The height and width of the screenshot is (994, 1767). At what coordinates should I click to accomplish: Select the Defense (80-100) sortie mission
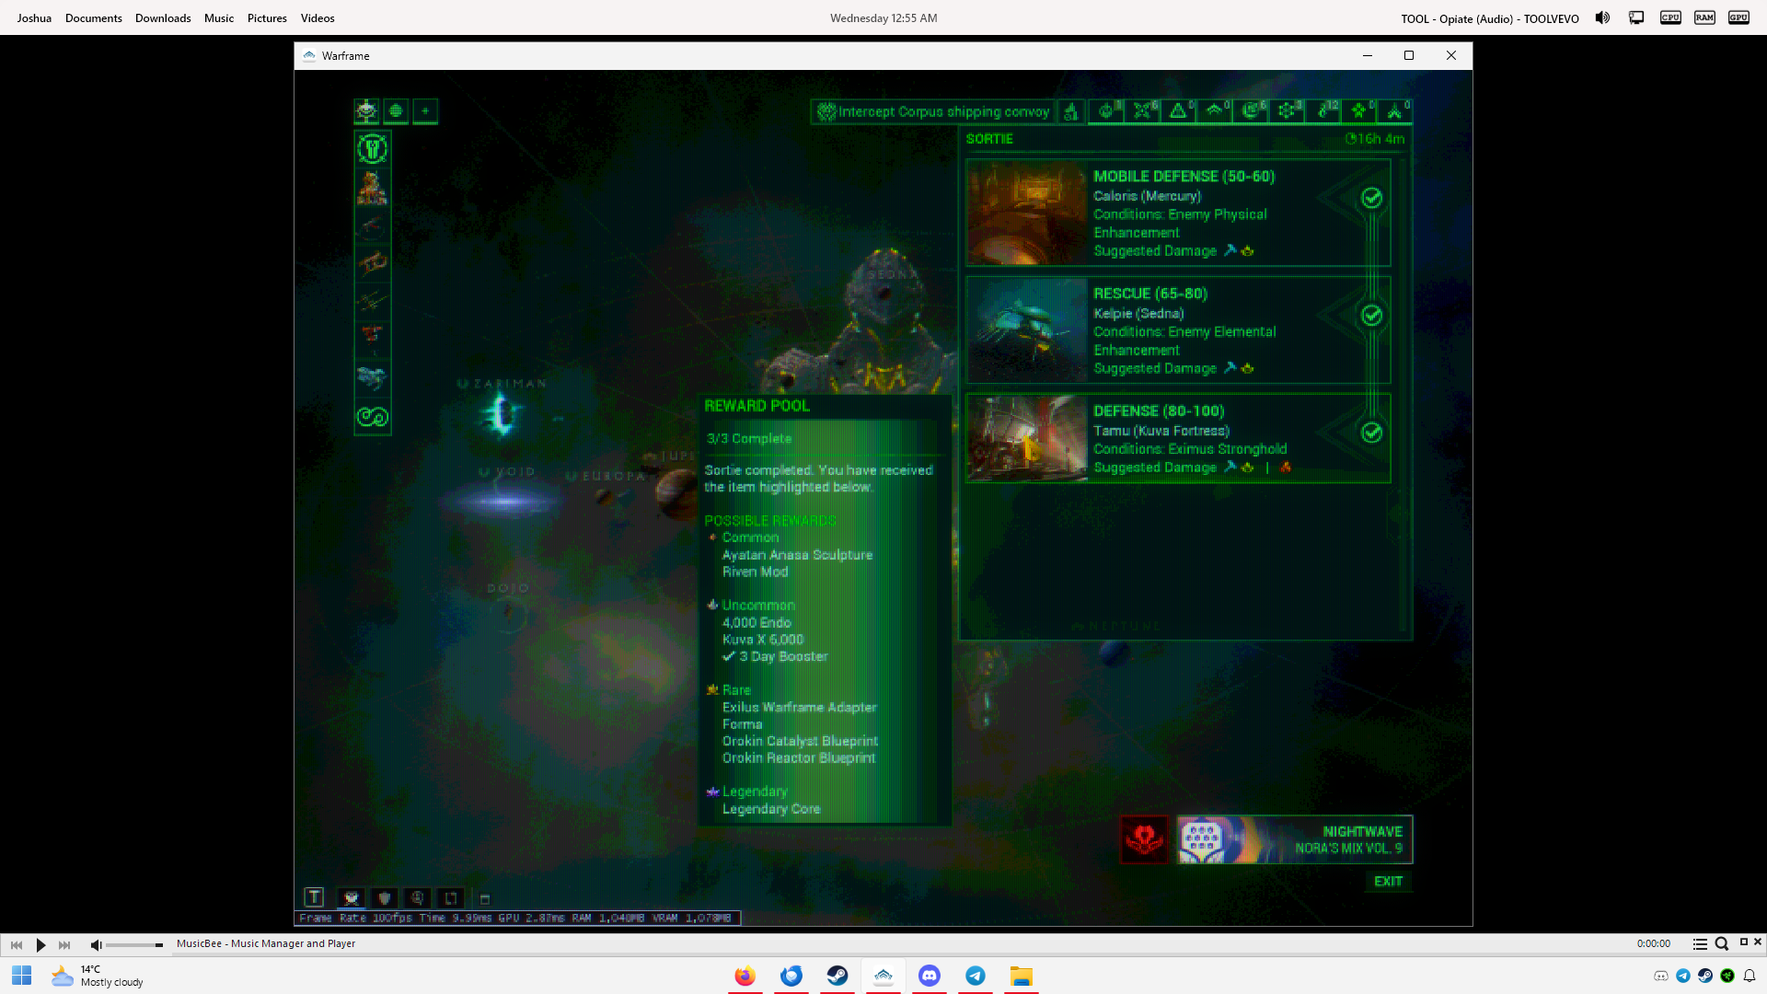[x=1178, y=438]
